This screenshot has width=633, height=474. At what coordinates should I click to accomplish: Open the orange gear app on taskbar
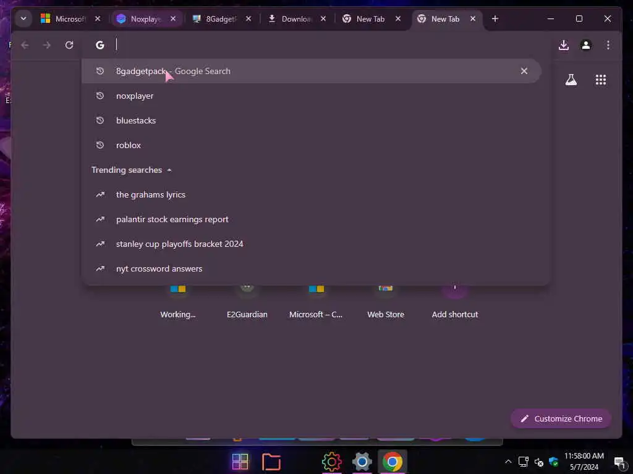coord(331,462)
